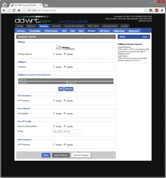Image resolution: width=166 pixels, height=178 pixels.
Task: Bookmark this page with the star icon
Action: [144, 10]
